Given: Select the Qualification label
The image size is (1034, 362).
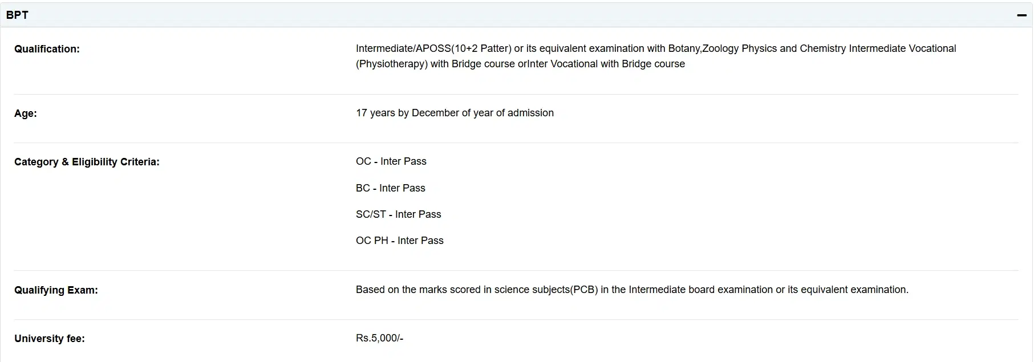Looking at the screenshot, I should (47, 49).
